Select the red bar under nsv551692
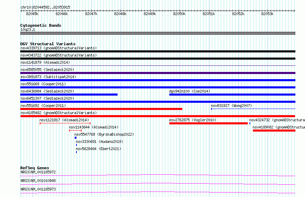 pos(101,109)
